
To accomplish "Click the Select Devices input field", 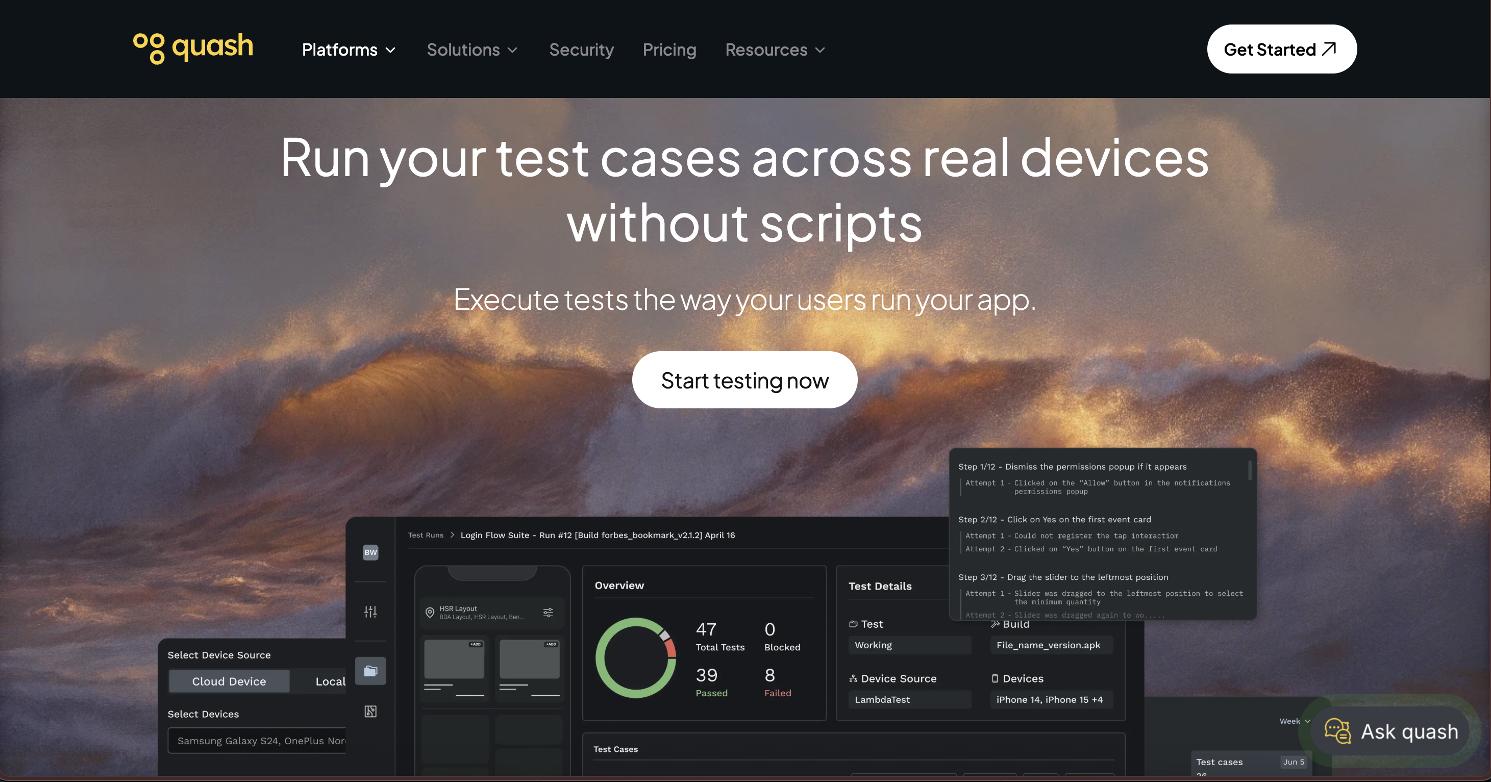I will click(258, 740).
